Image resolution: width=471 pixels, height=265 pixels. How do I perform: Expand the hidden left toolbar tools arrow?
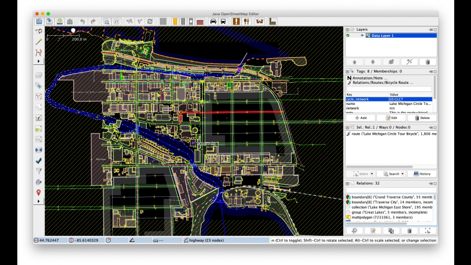pos(38,61)
